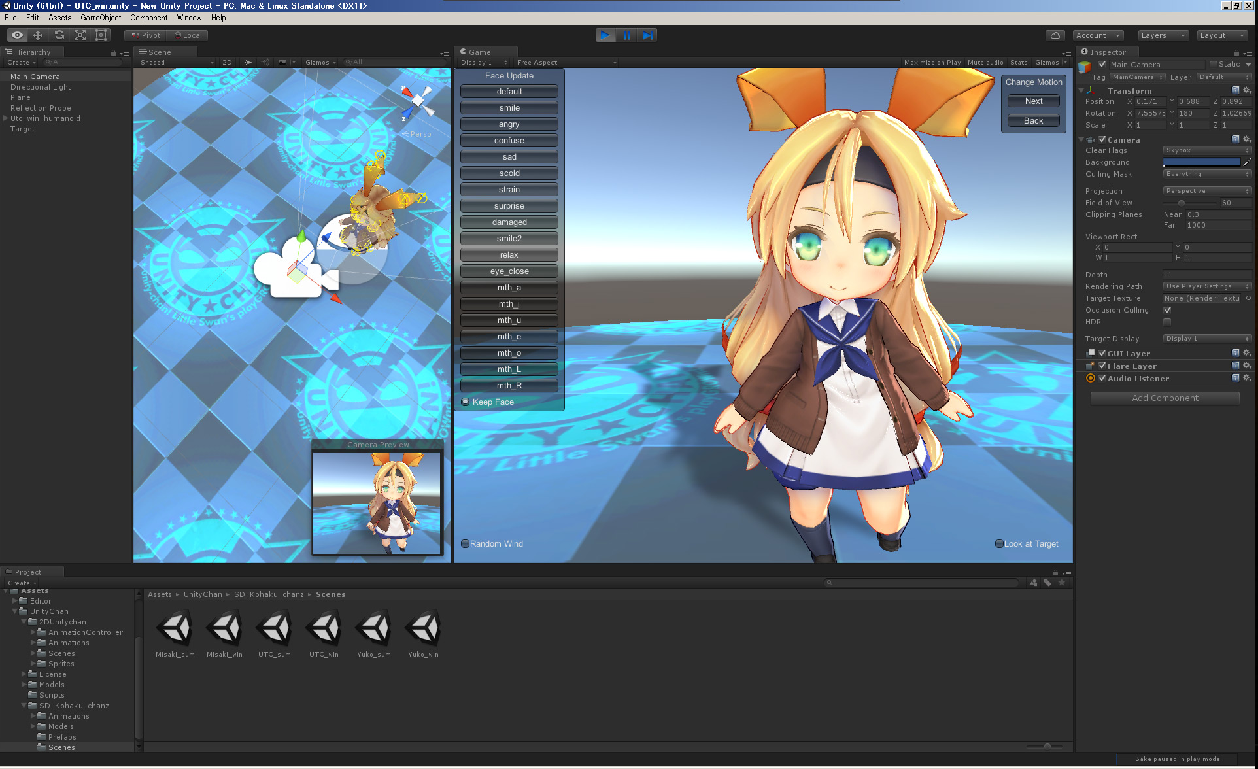Enable Random Wind toggle
This screenshot has height=769, width=1258.
[x=492, y=543]
